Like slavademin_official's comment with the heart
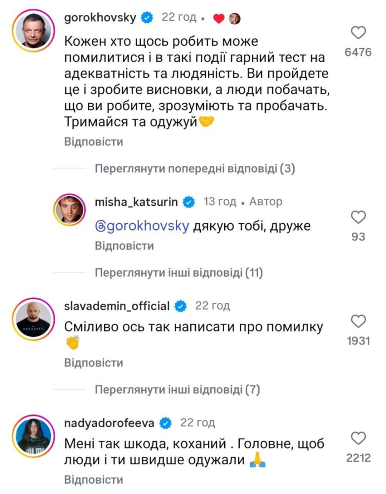 (358, 322)
